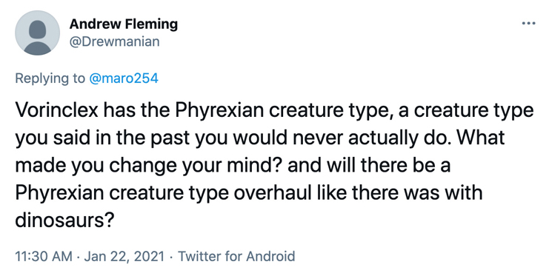The image size is (552, 276).
Task: Click the word "dinosaurs?" ending the tweet
Action: (64, 220)
